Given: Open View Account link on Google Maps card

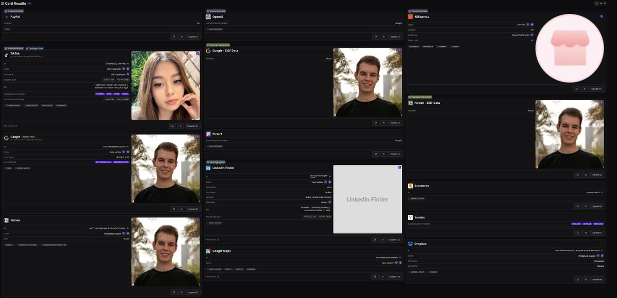Looking at the screenshot, I should (x=212, y=277).
